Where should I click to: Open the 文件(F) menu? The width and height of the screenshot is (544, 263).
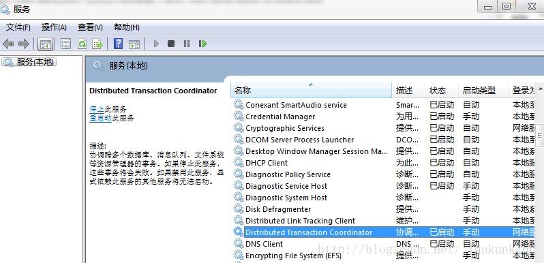pyautogui.click(x=18, y=27)
